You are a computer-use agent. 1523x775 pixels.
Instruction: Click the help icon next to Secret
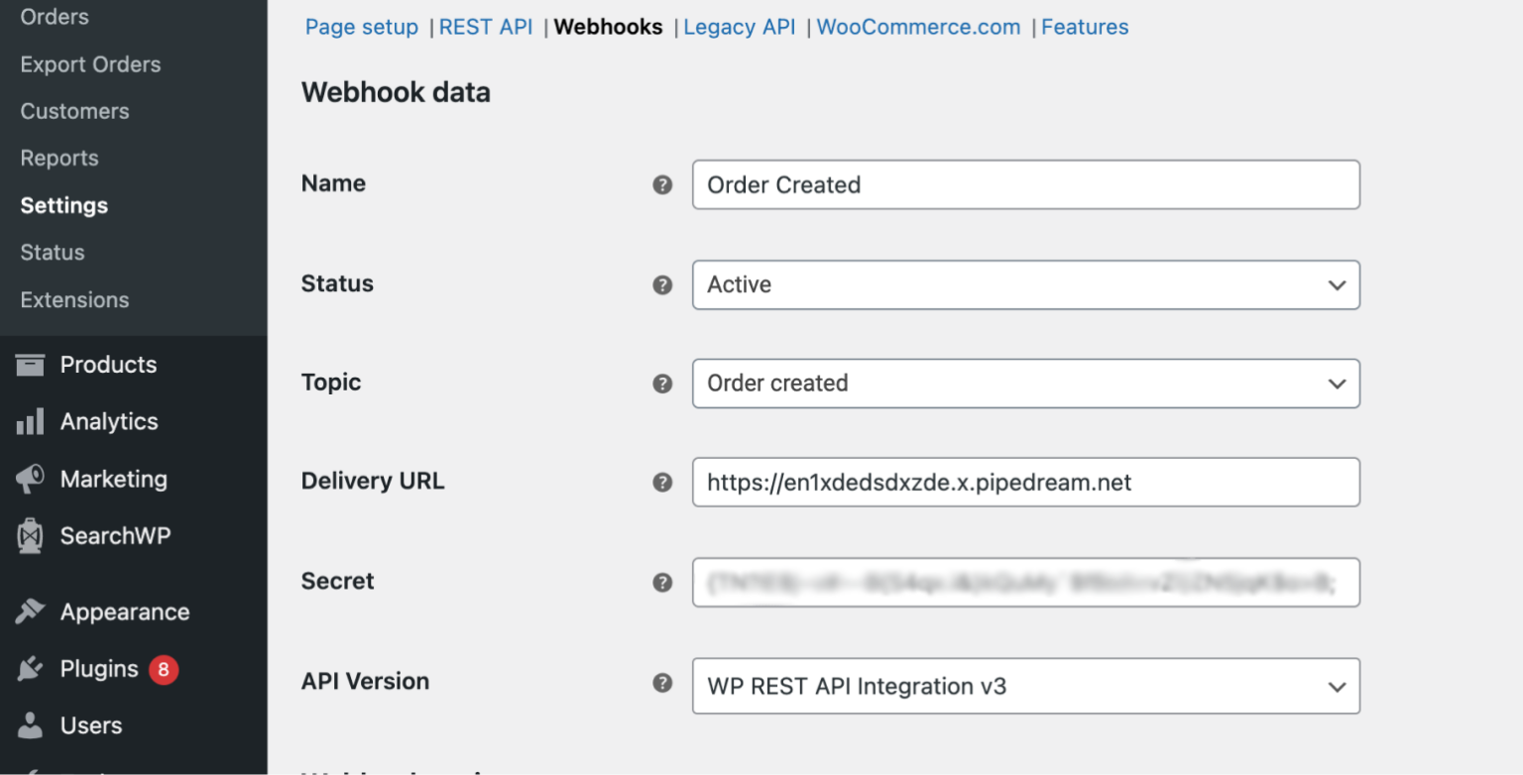click(662, 583)
